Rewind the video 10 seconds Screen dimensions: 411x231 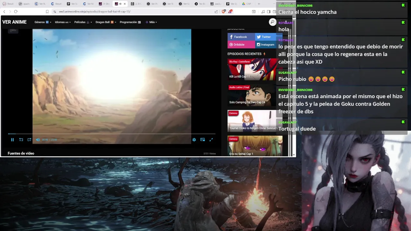point(21,140)
